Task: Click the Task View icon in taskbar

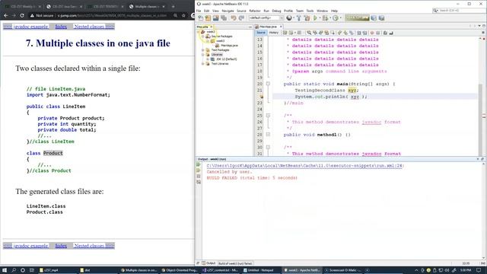Action: tap(32, 270)
